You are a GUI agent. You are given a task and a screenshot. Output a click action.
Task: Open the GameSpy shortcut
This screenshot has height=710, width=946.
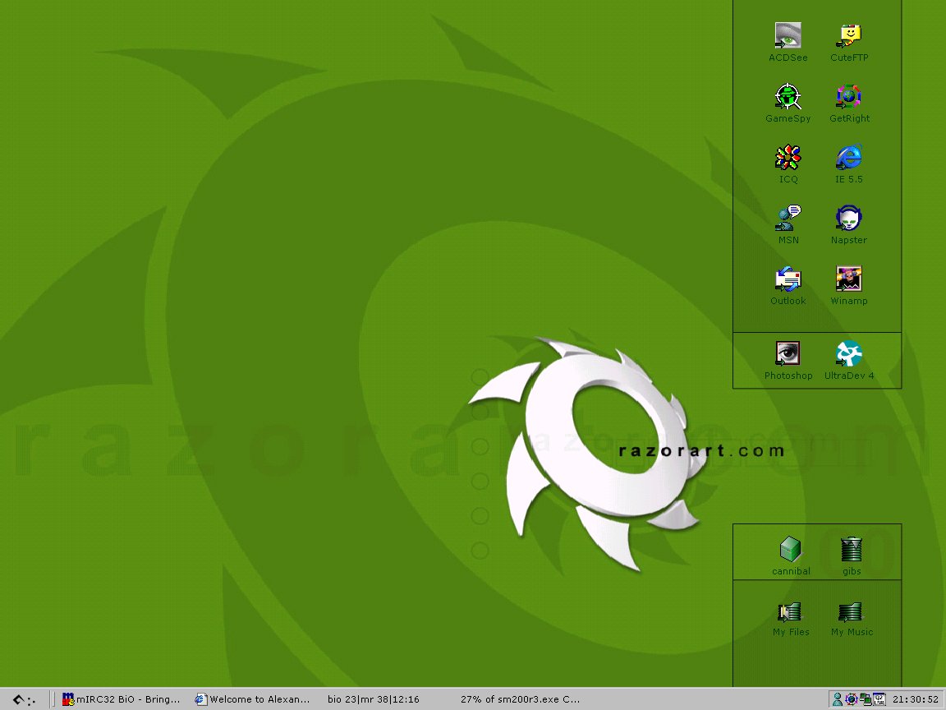click(x=788, y=97)
